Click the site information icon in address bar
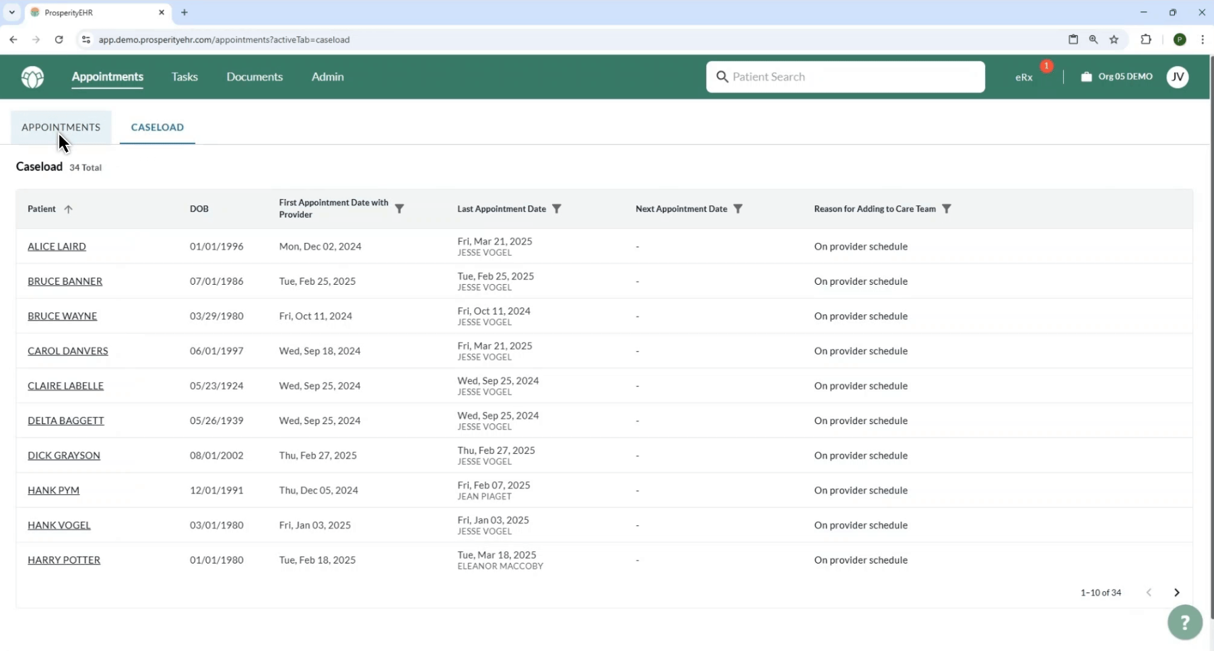The width and height of the screenshot is (1214, 651). click(86, 40)
